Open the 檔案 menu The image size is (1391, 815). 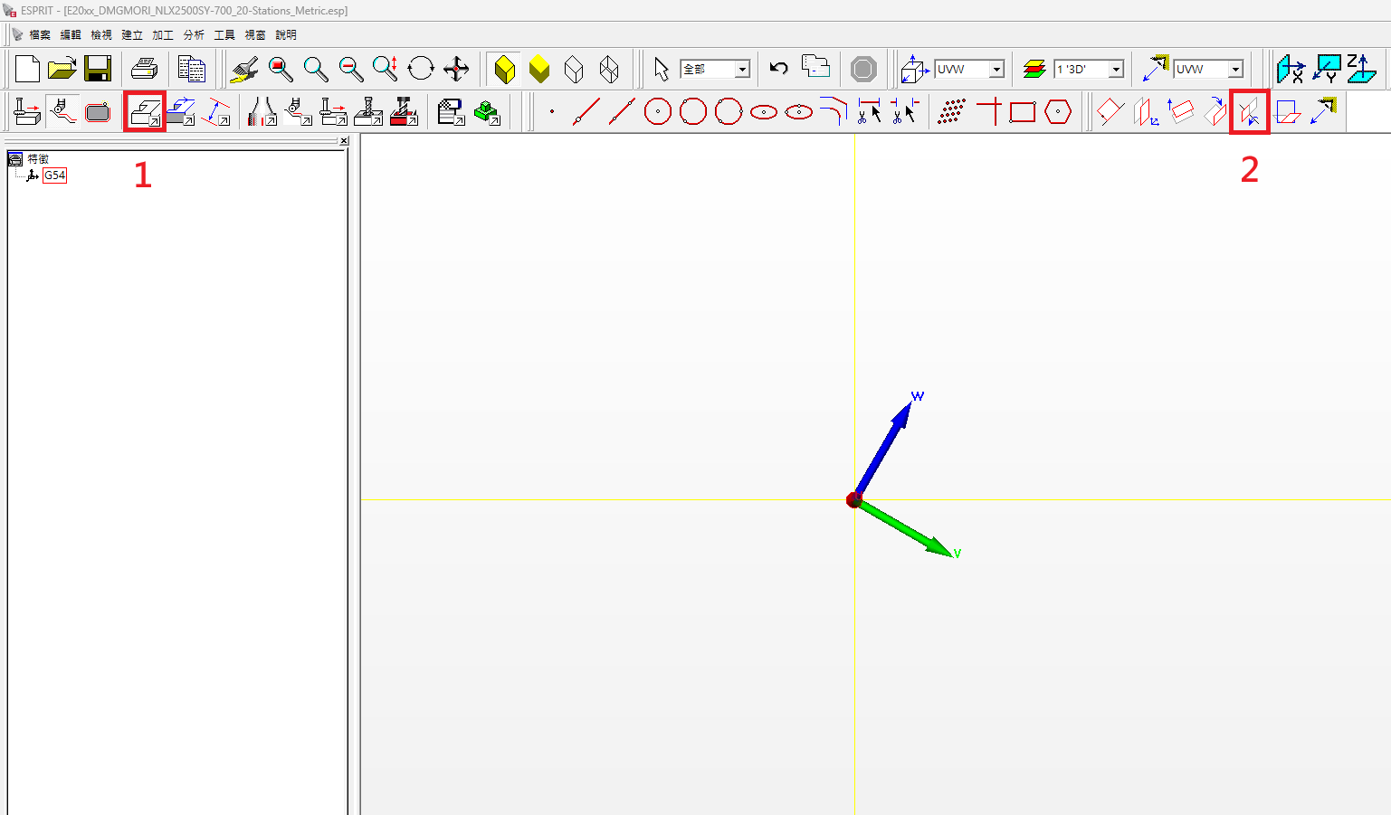click(x=40, y=34)
